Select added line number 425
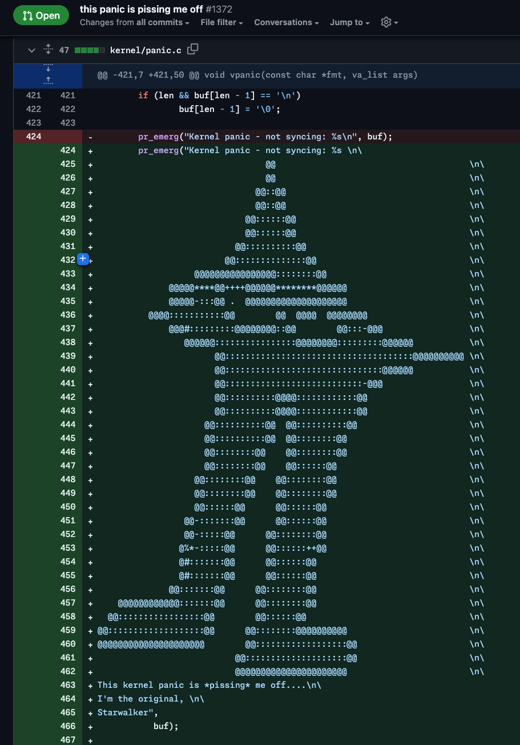The width and height of the screenshot is (520, 745). pyautogui.click(x=68, y=164)
